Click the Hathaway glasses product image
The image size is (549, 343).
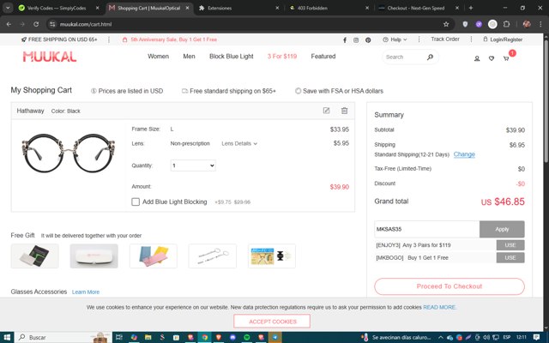(69, 153)
